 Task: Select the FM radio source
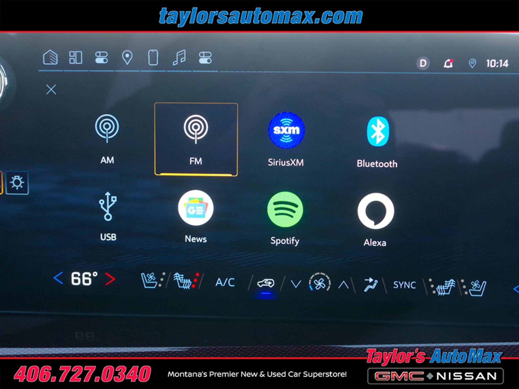pos(196,139)
